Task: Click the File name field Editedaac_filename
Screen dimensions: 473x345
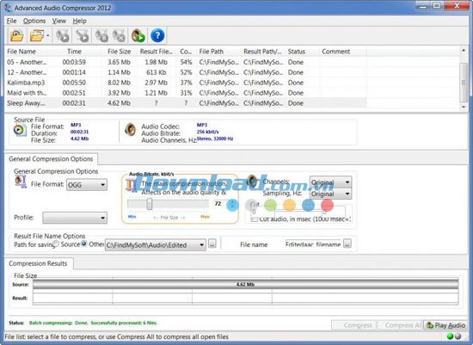Action: pyautogui.click(x=314, y=243)
